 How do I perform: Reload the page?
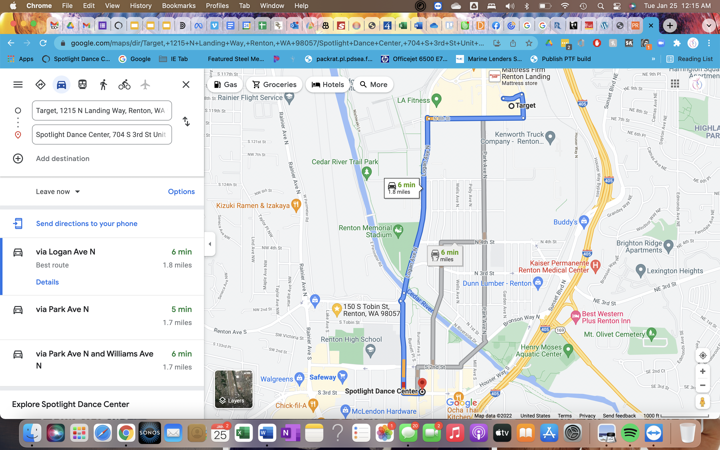43,43
